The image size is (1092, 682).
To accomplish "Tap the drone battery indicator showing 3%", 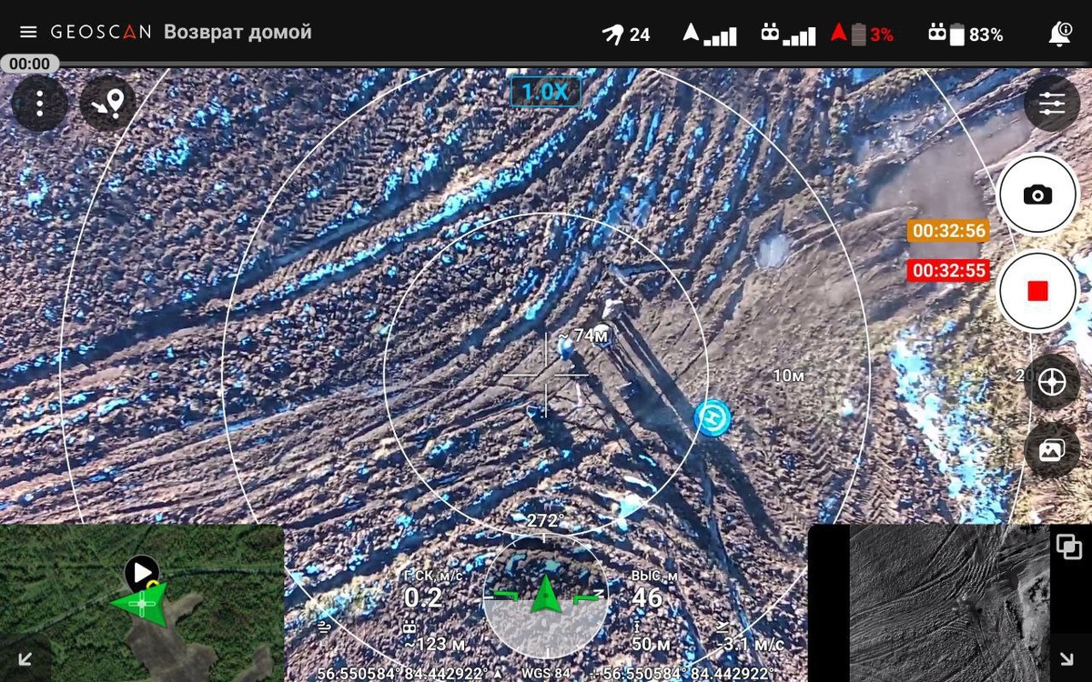I will [x=862, y=35].
